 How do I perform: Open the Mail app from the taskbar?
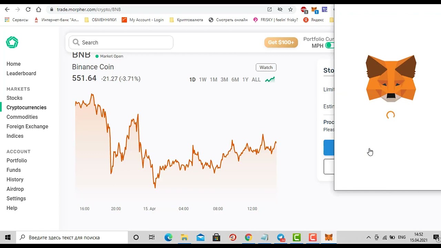click(201, 237)
